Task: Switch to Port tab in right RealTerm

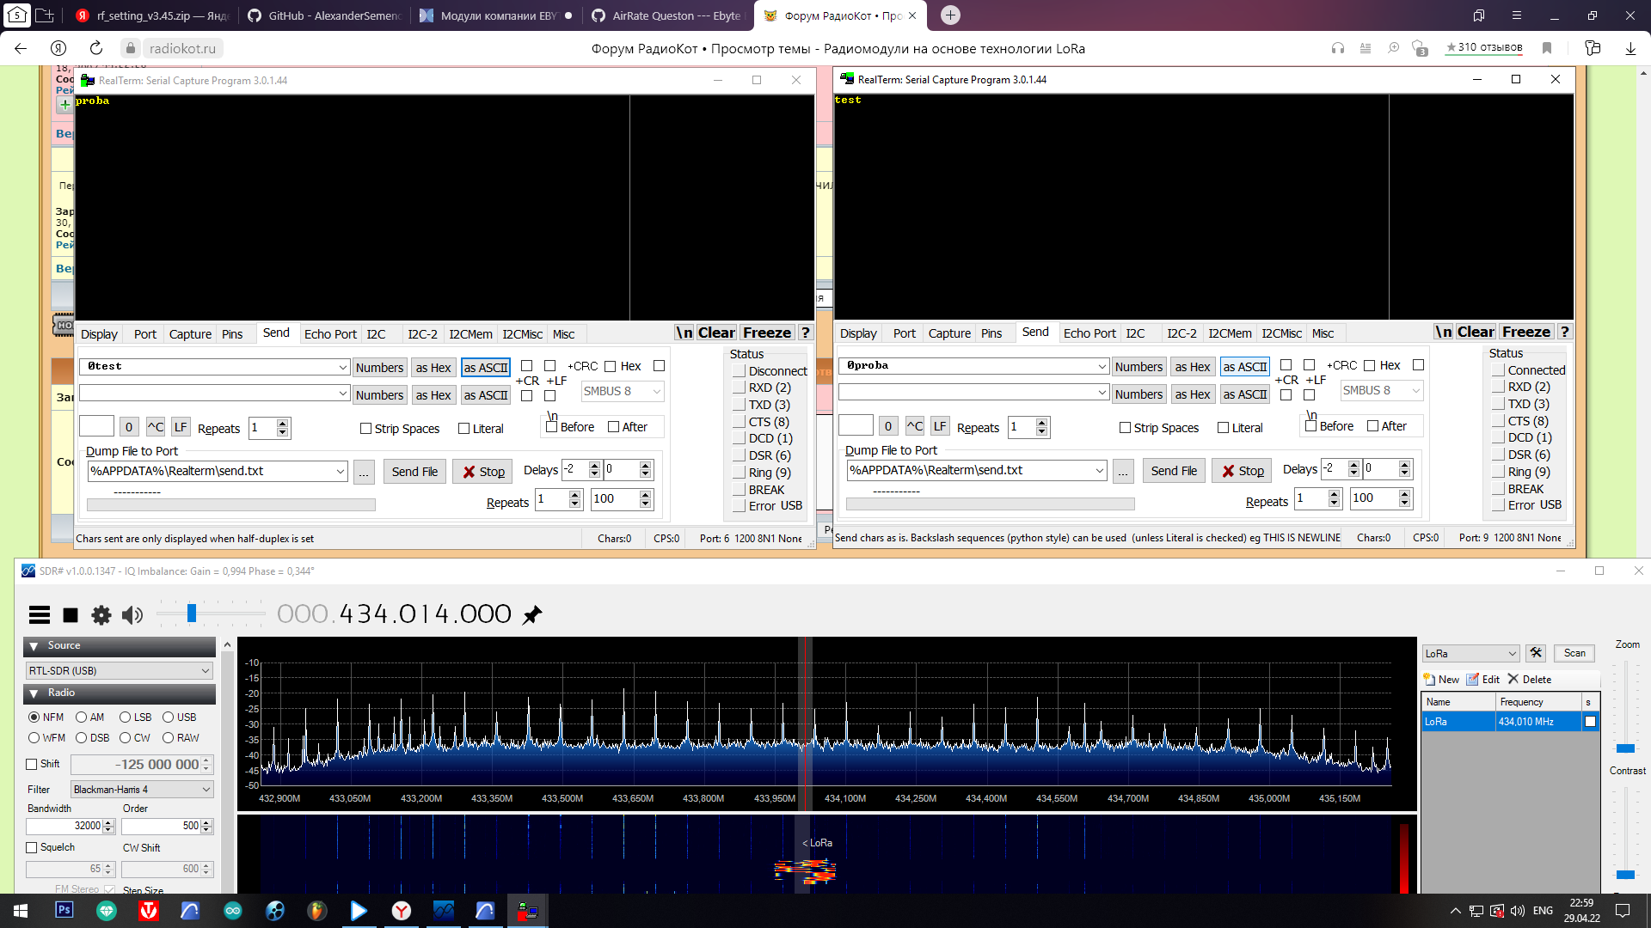Action: point(904,333)
